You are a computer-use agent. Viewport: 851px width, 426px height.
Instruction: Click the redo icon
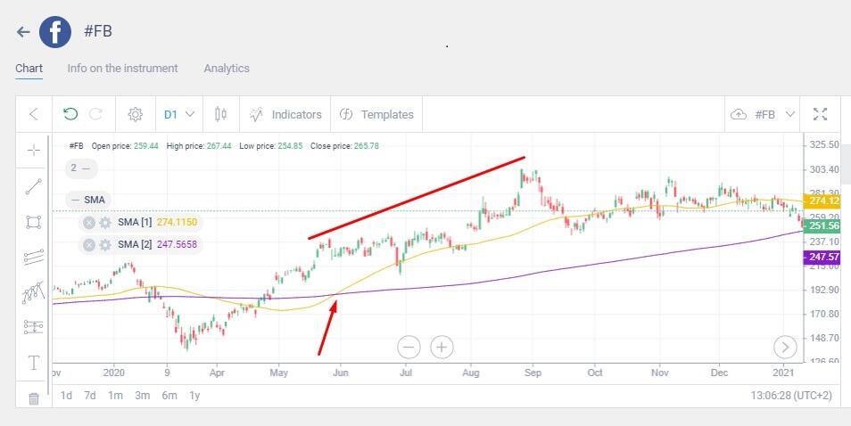click(96, 114)
